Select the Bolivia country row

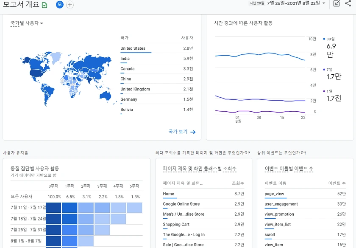157,110
